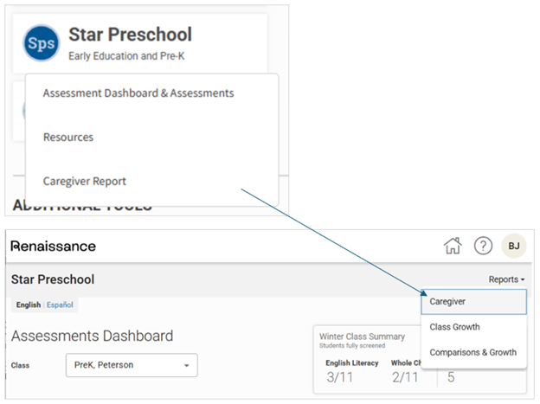
Task: Click the Help question mark icon
Action: pyautogui.click(x=483, y=246)
